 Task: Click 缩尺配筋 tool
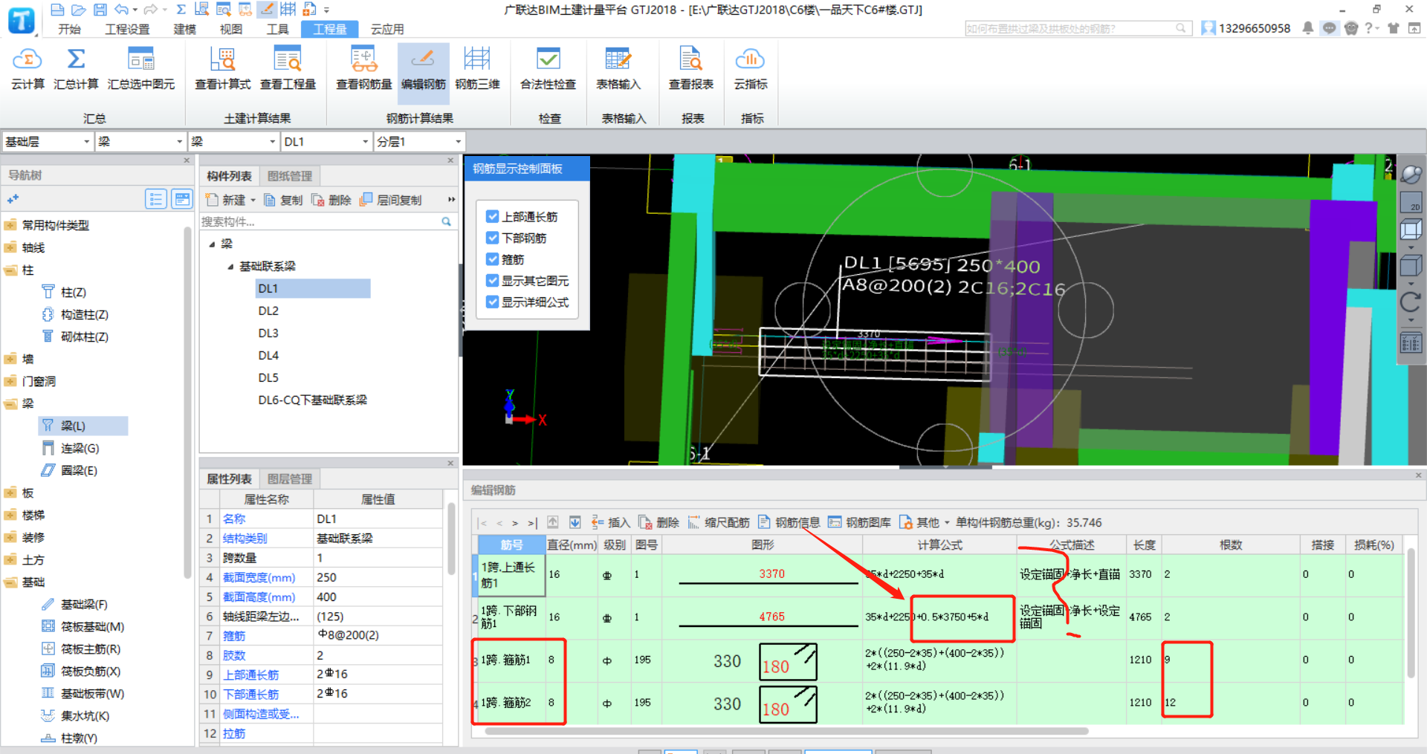click(x=718, y=522)
